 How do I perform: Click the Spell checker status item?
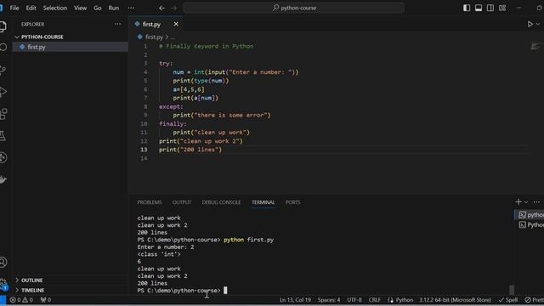coord(508,300)
